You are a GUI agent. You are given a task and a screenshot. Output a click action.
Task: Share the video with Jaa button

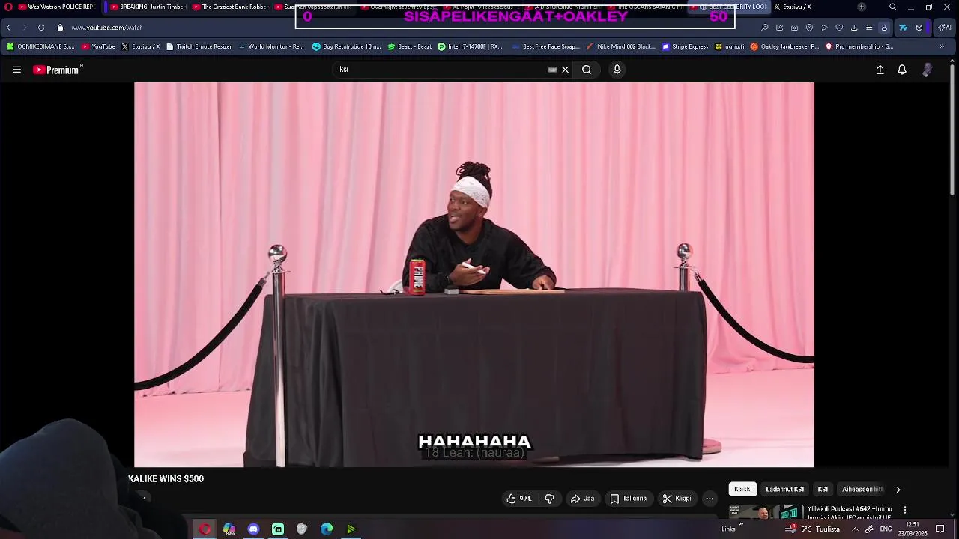[582, 499]
